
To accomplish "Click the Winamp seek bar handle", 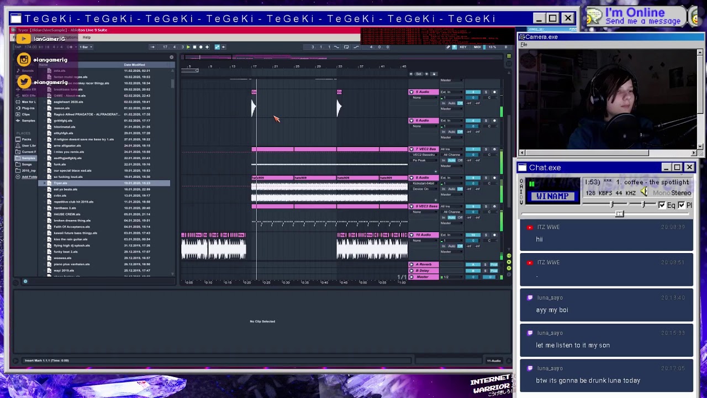I will pyautogui.click(x=619, y=214).
